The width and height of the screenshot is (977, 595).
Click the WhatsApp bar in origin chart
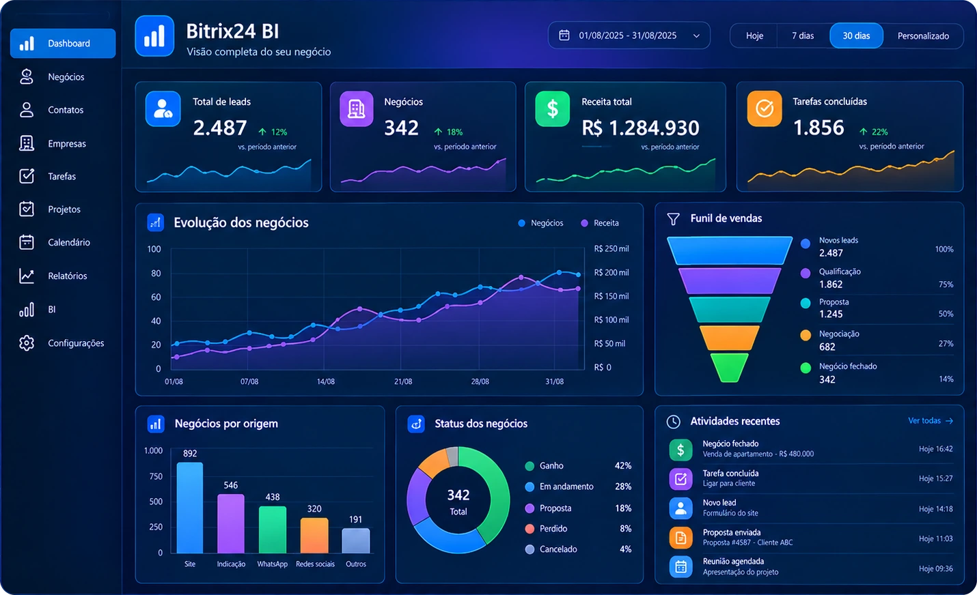click(x=273, y=529)
